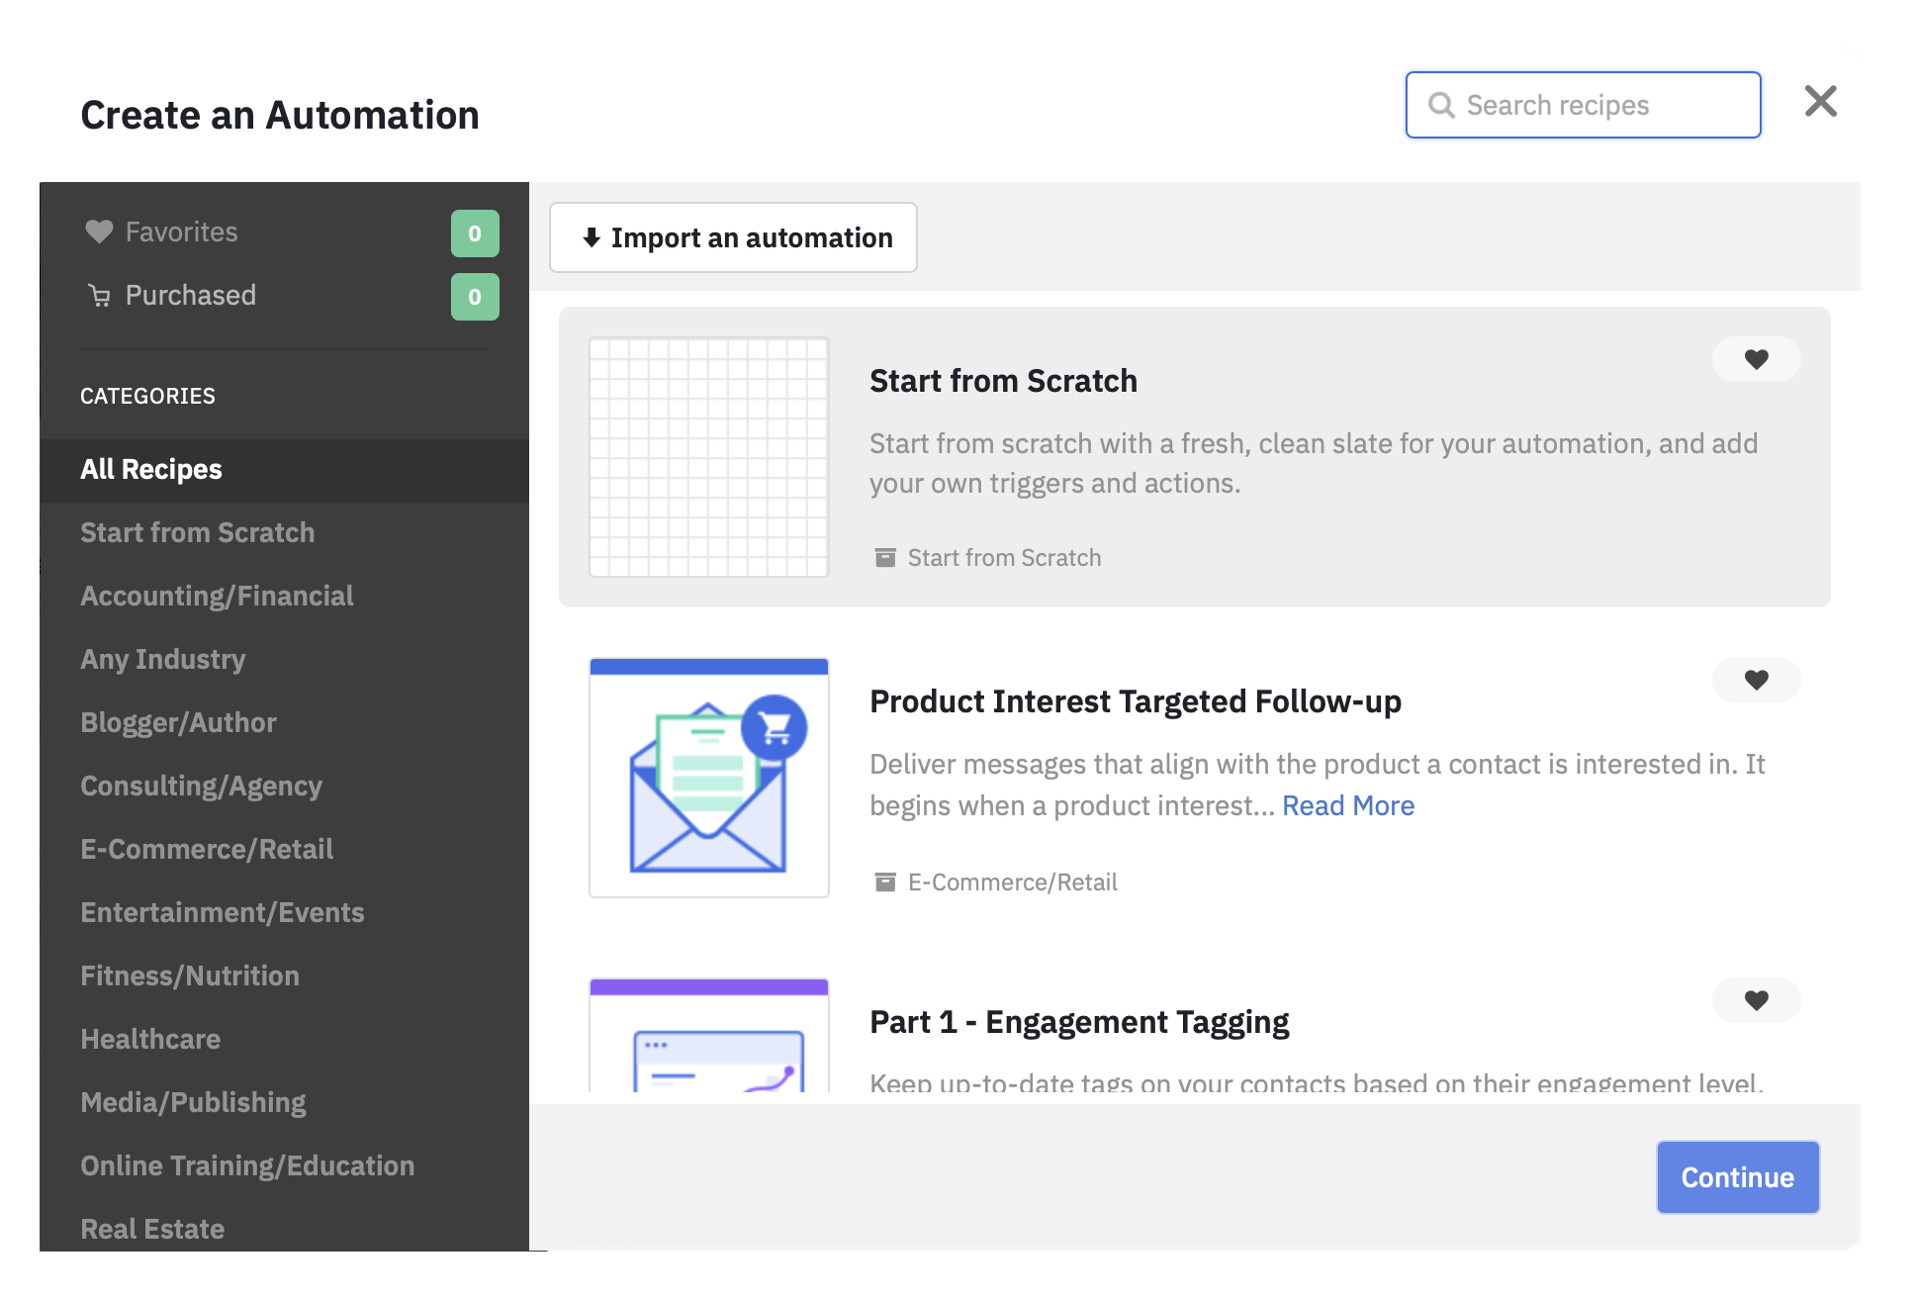The width and height of the screenshot is (1915, 1302).
Task: Click the E-Commerce/Retail tag on recipe card
Action: click(x=1013, y=883)
